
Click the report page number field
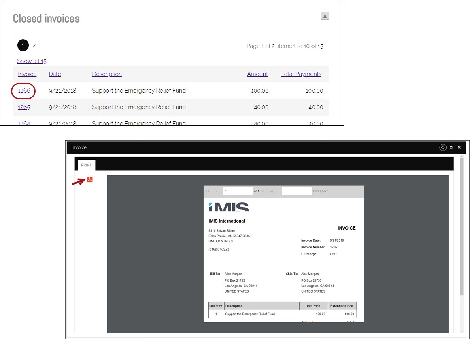pyautogui.click(x=238, y=191)
